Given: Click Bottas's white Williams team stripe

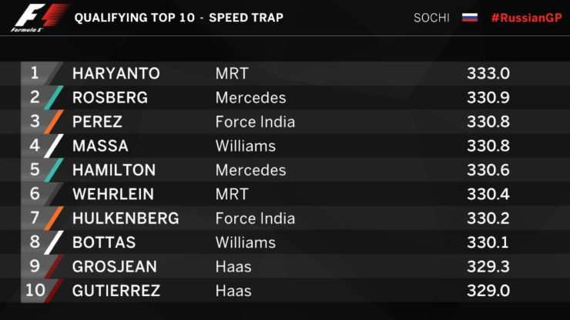Looking at the screenshot, I should pos(54,242).
